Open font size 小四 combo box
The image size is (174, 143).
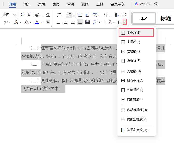pyautogui.click(x=9, y=15)
